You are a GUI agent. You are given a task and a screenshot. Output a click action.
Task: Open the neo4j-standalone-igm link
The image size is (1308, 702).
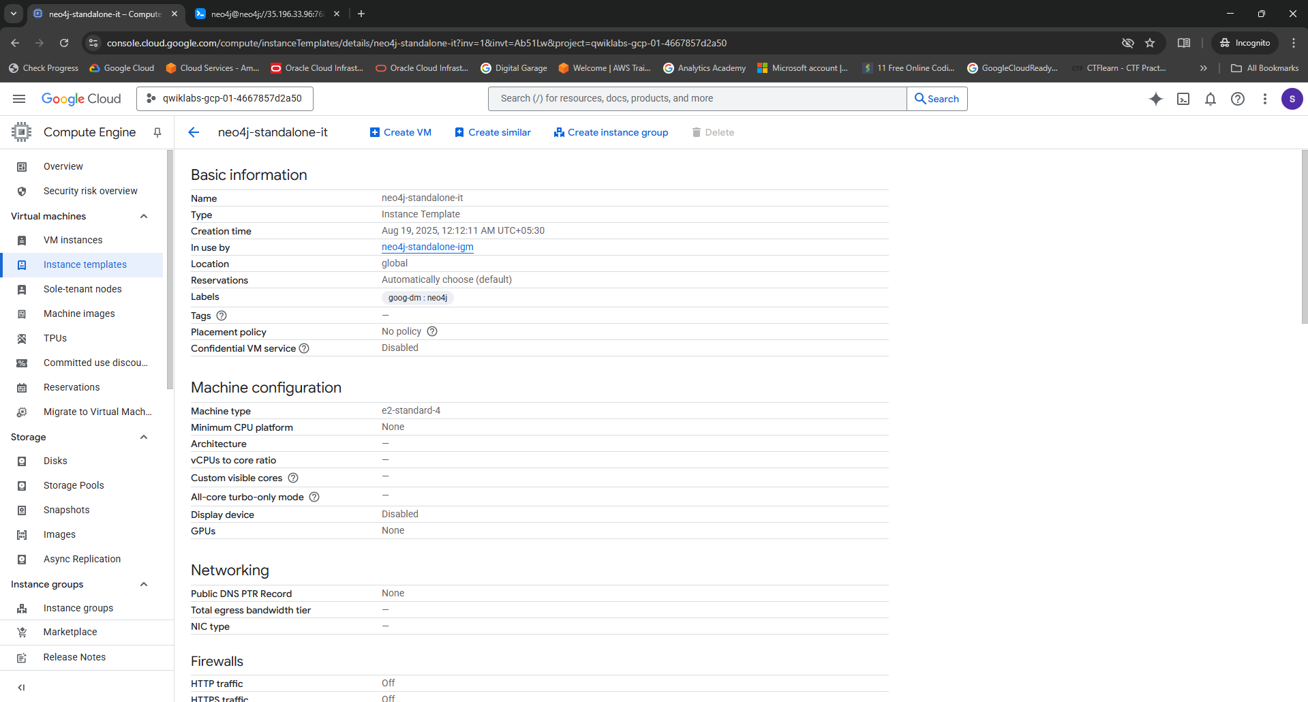427,247
